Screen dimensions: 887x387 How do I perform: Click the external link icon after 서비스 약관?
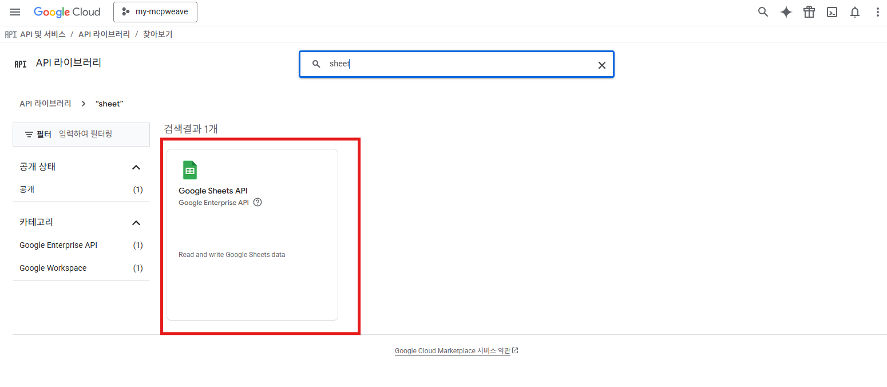[515, 350]
